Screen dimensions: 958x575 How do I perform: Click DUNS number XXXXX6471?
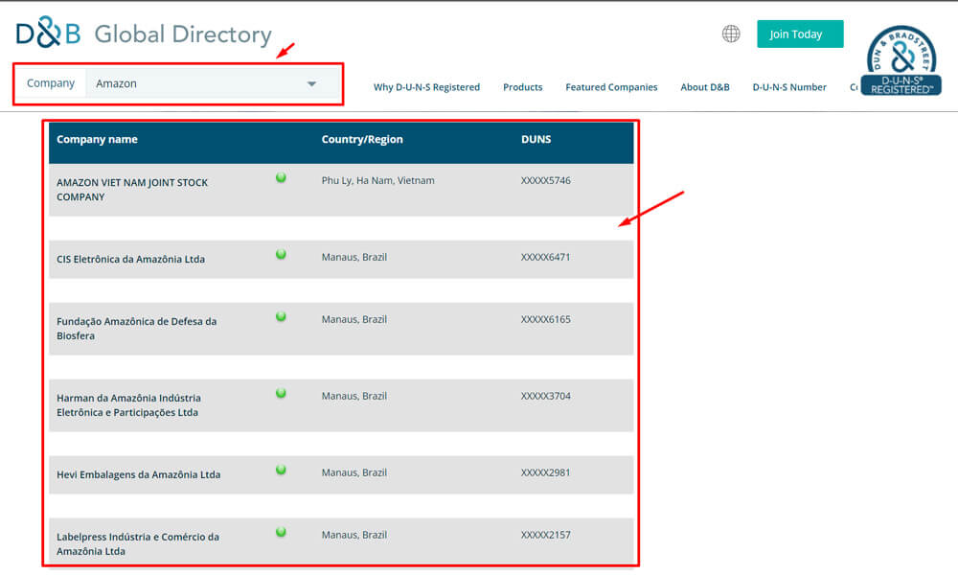click(x=546, y=257)
